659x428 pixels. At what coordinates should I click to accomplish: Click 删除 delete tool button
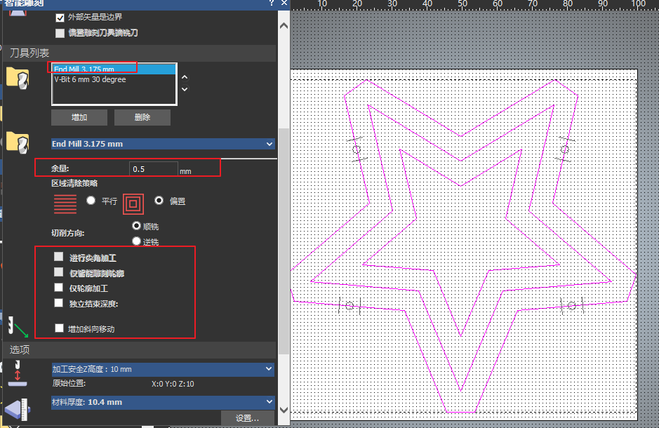[142, 117]
